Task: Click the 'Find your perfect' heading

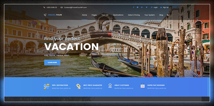Action: tap(62, 39)
